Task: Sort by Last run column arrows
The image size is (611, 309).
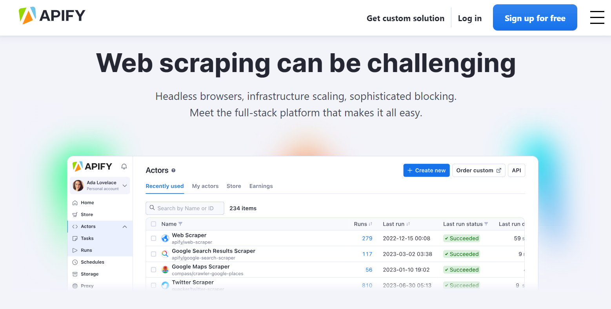Action: [408, 224]
